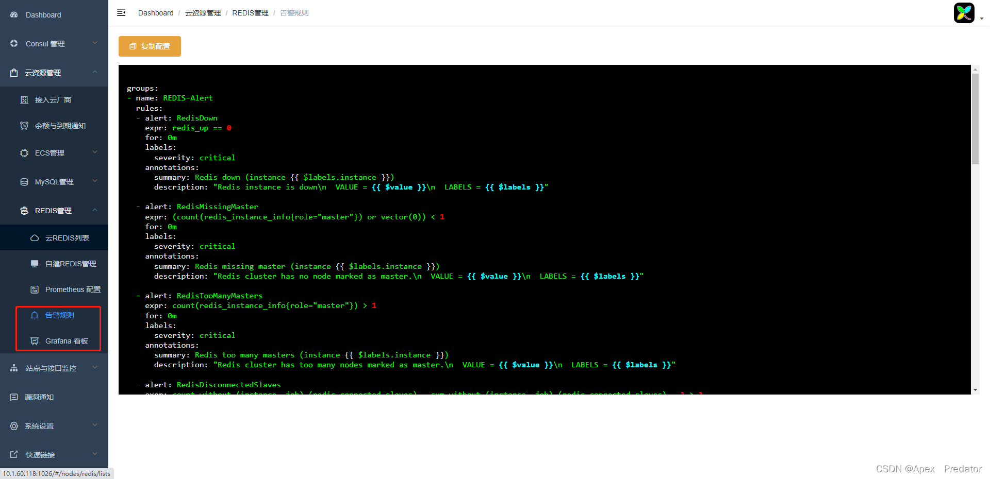990x479 pixels.
Task: Click the user avatar logo
Action: point(964,13)
